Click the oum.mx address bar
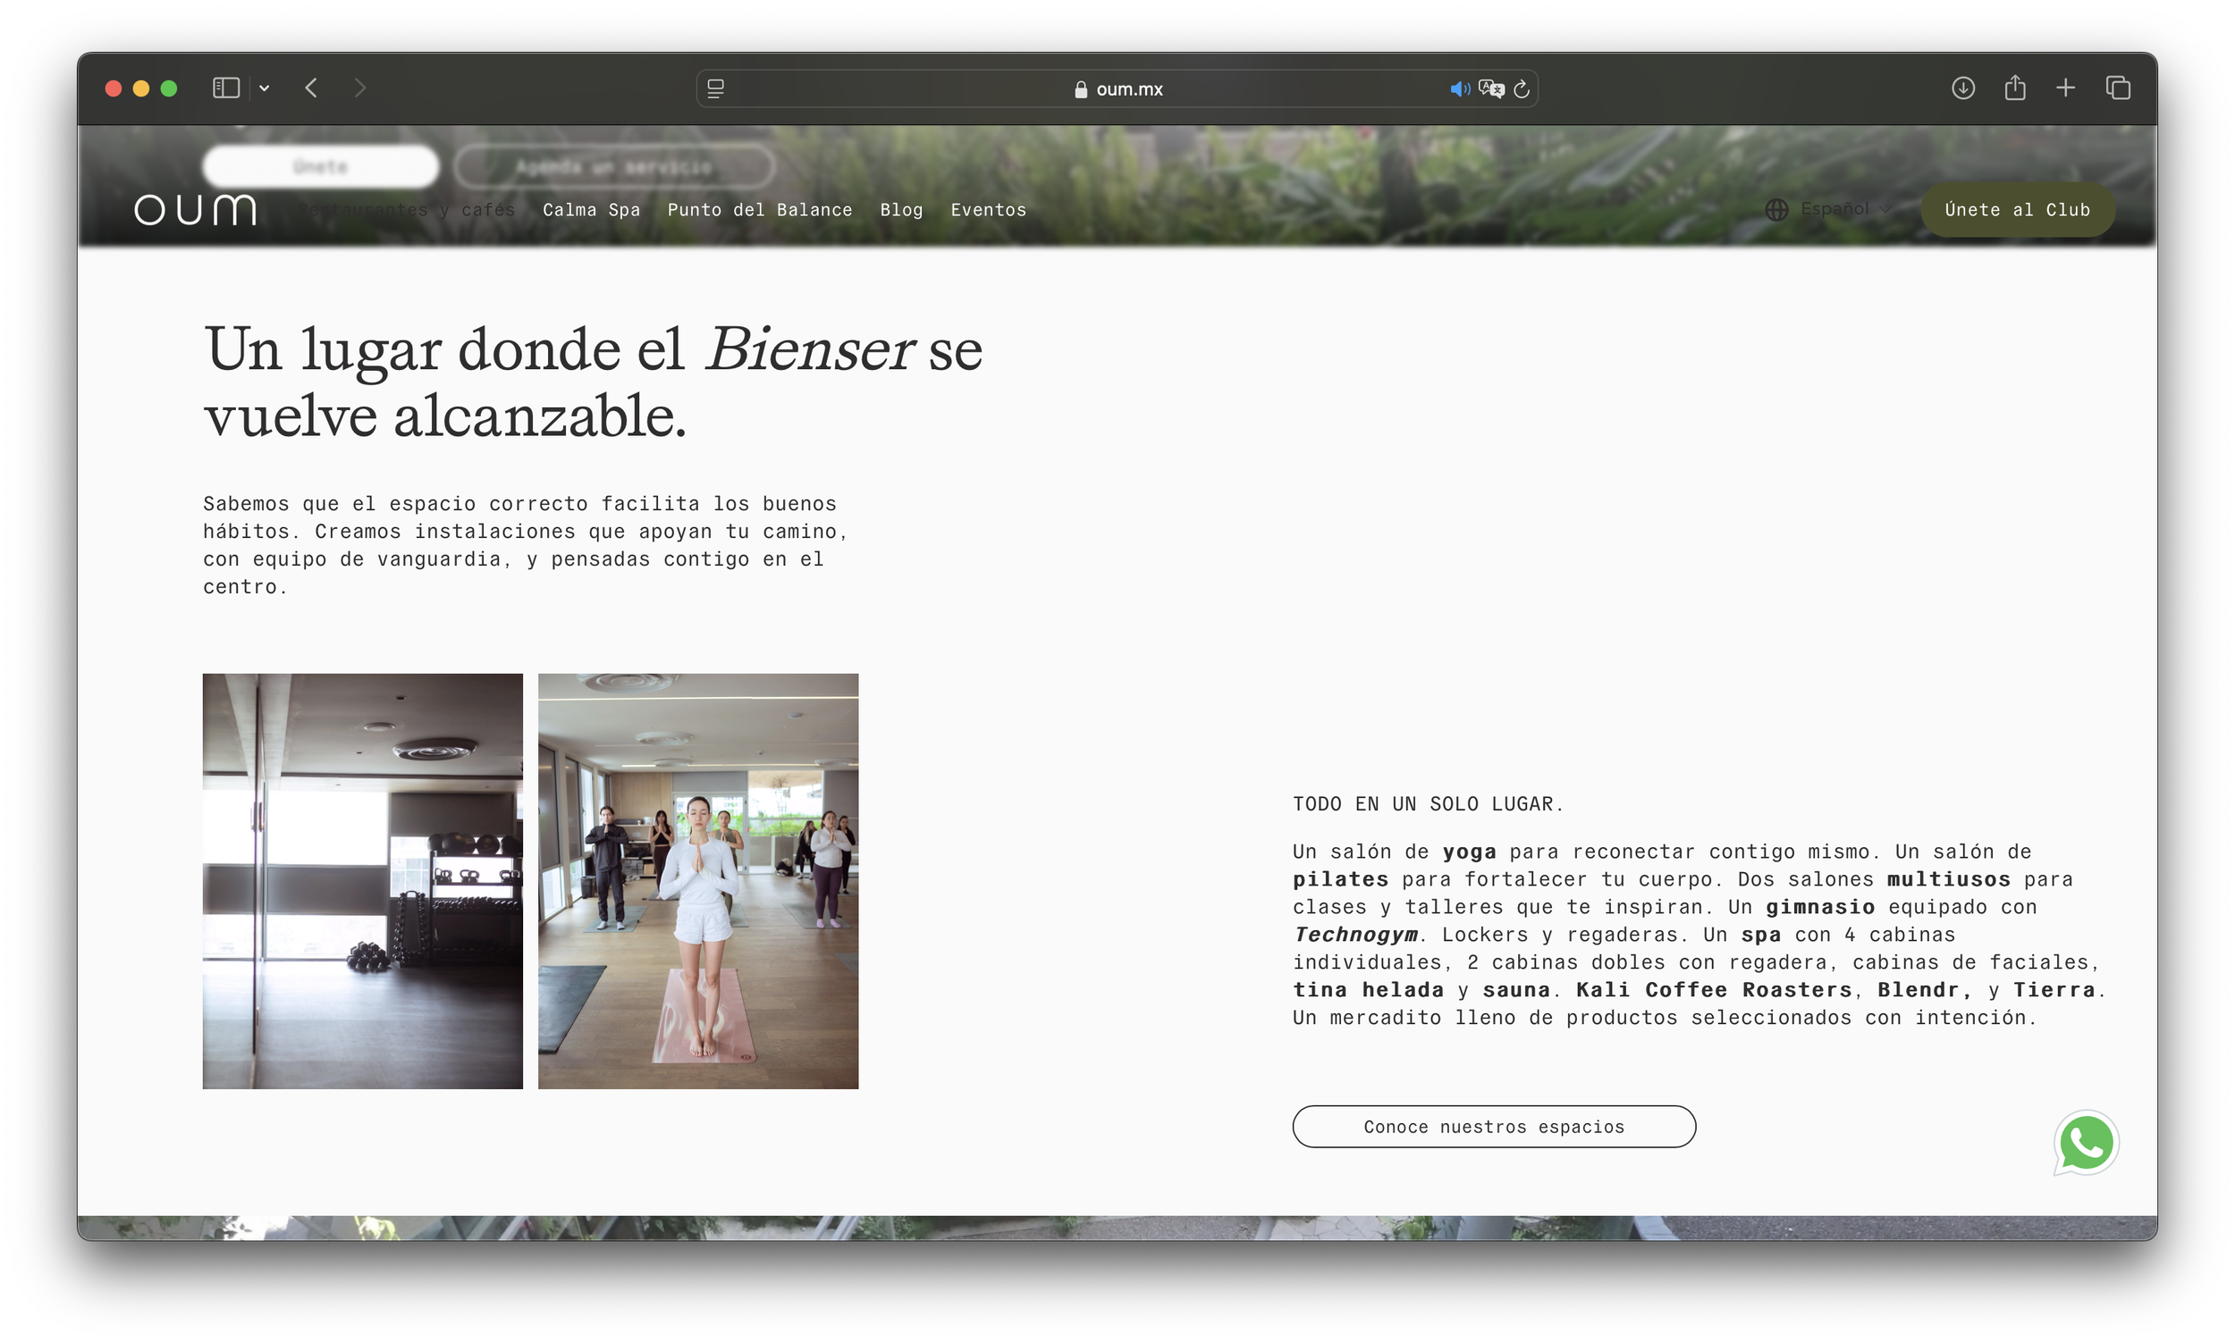This screenshot has width=2235, height=1343. pyautogui.click(x=1118, y=88)
